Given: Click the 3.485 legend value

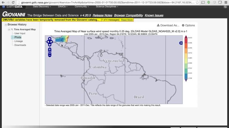Looking at the screenshot, I should [190, 58].
